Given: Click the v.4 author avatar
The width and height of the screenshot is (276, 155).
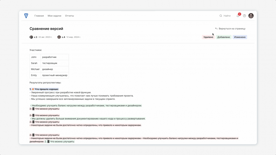Looking at the screenshot, I should (59, 37).
